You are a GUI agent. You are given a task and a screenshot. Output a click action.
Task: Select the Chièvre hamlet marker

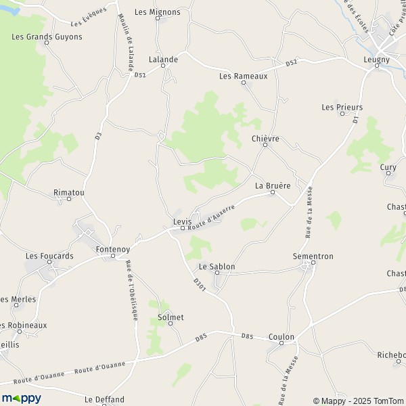pyautogui.click(x=265, y=145)
